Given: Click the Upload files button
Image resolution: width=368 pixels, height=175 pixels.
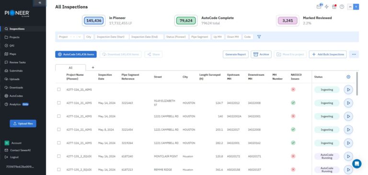Looking at the screenshot, I should [23, 124].
